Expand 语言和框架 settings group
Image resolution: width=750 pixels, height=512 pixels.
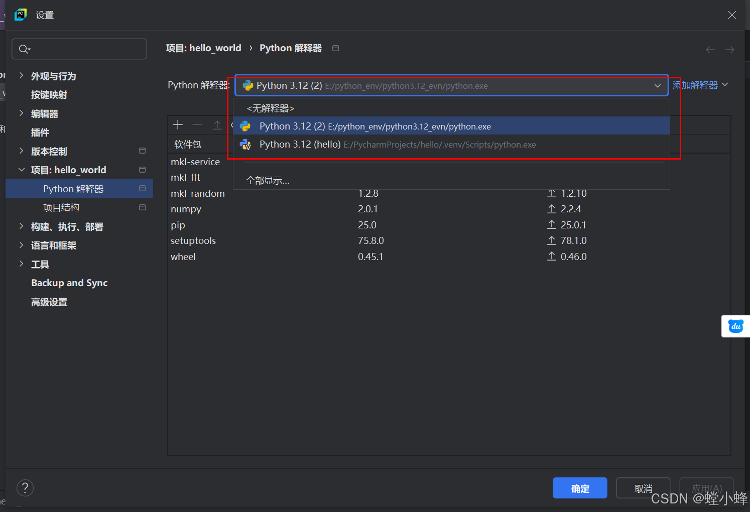(21, 245)
